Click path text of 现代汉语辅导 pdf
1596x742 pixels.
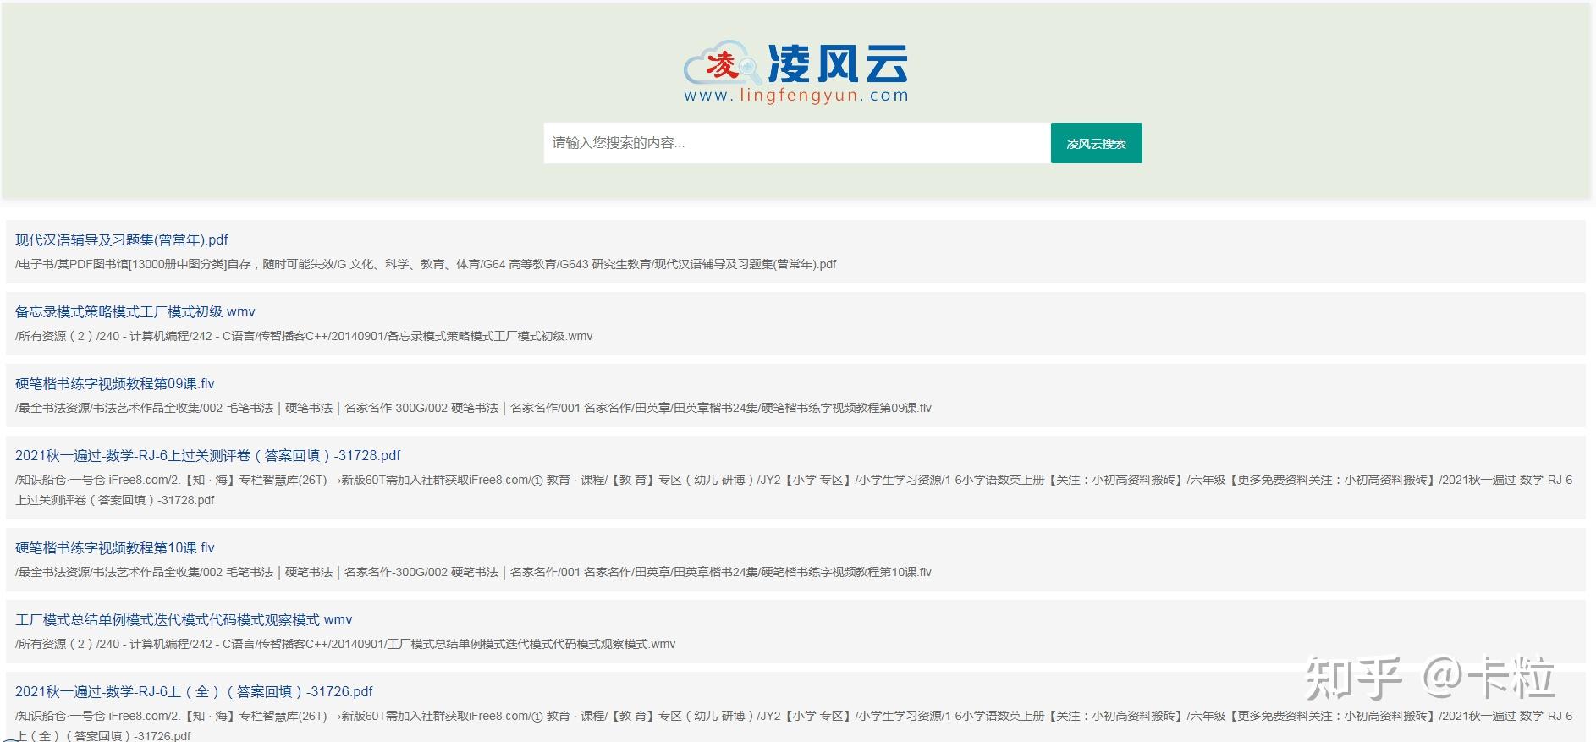(x=426, y=264)
